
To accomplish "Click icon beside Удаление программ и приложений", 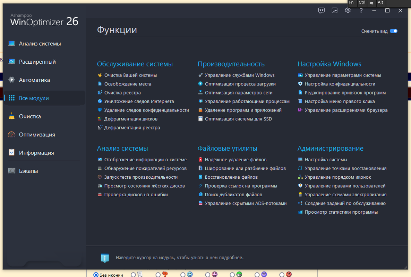I will click(x=200, y=110).
